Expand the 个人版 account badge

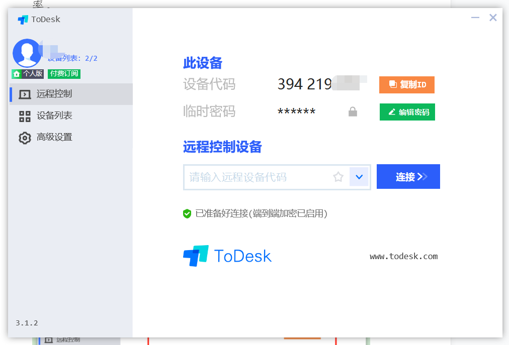tap(28, 73)
